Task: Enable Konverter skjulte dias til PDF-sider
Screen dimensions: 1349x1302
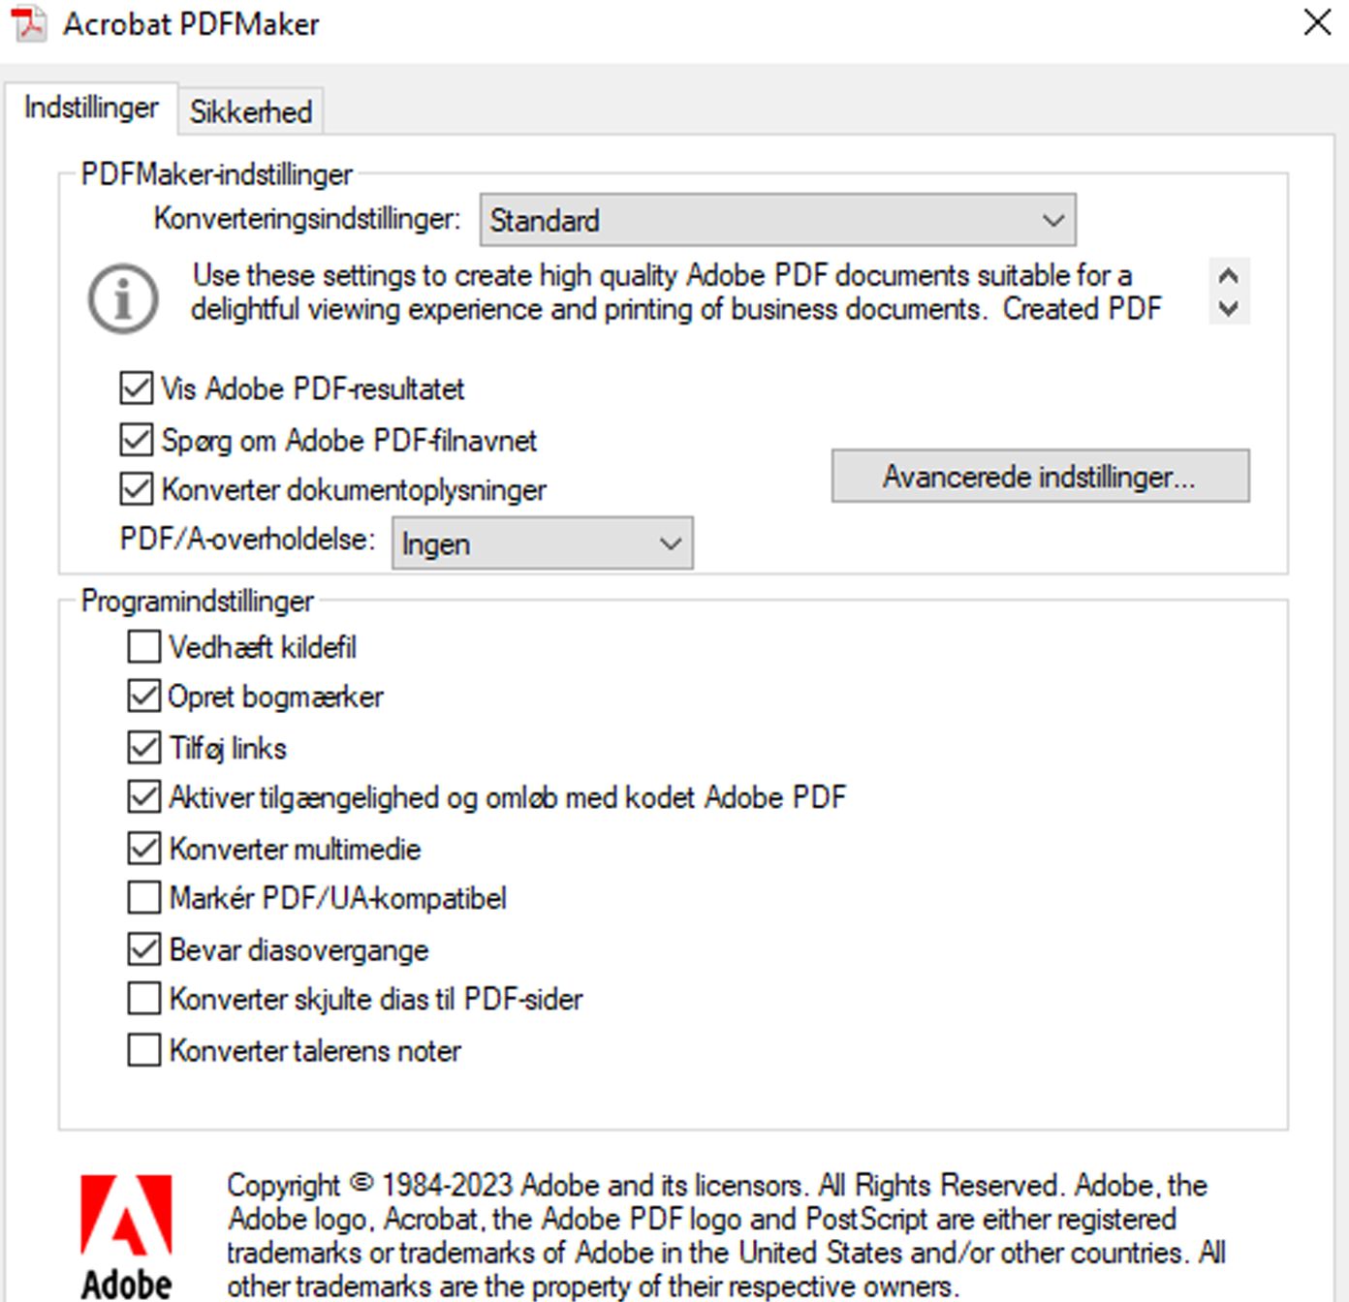Action: tap(144, 999)
